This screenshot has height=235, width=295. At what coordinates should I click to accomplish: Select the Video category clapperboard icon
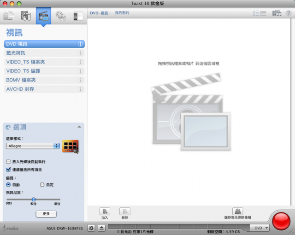43,16
